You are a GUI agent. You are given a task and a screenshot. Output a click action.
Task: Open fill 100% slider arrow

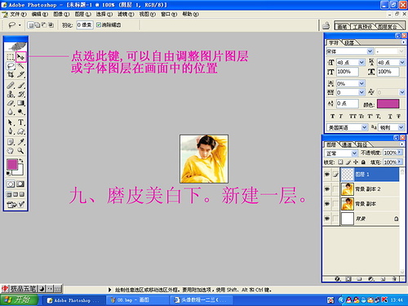(400, 162)
